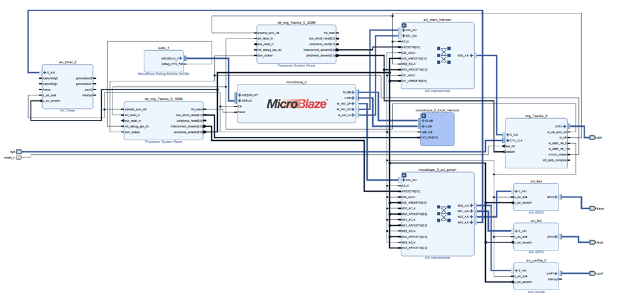Click the AXI Uartlite block label
This screenshot has width=621, height=300.
tap(536, 291)
